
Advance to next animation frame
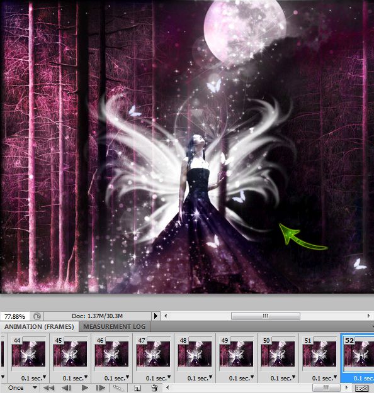[101, 388]
